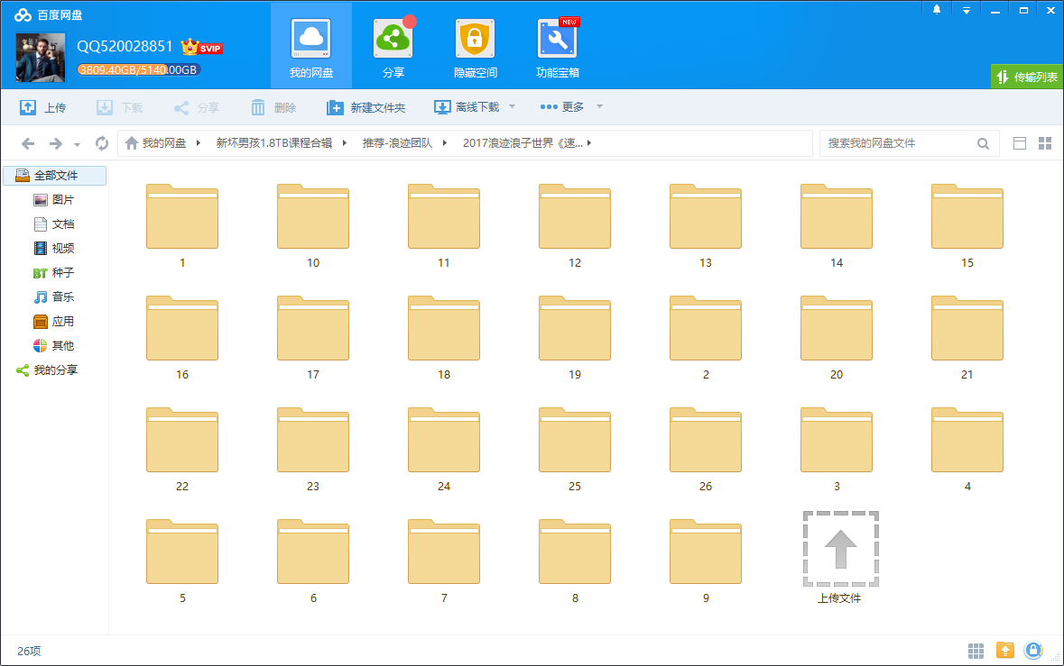The image size is (1064, 666).
Task: Open the 传输列表 transfer list
Action: (x=1026, y=78)
